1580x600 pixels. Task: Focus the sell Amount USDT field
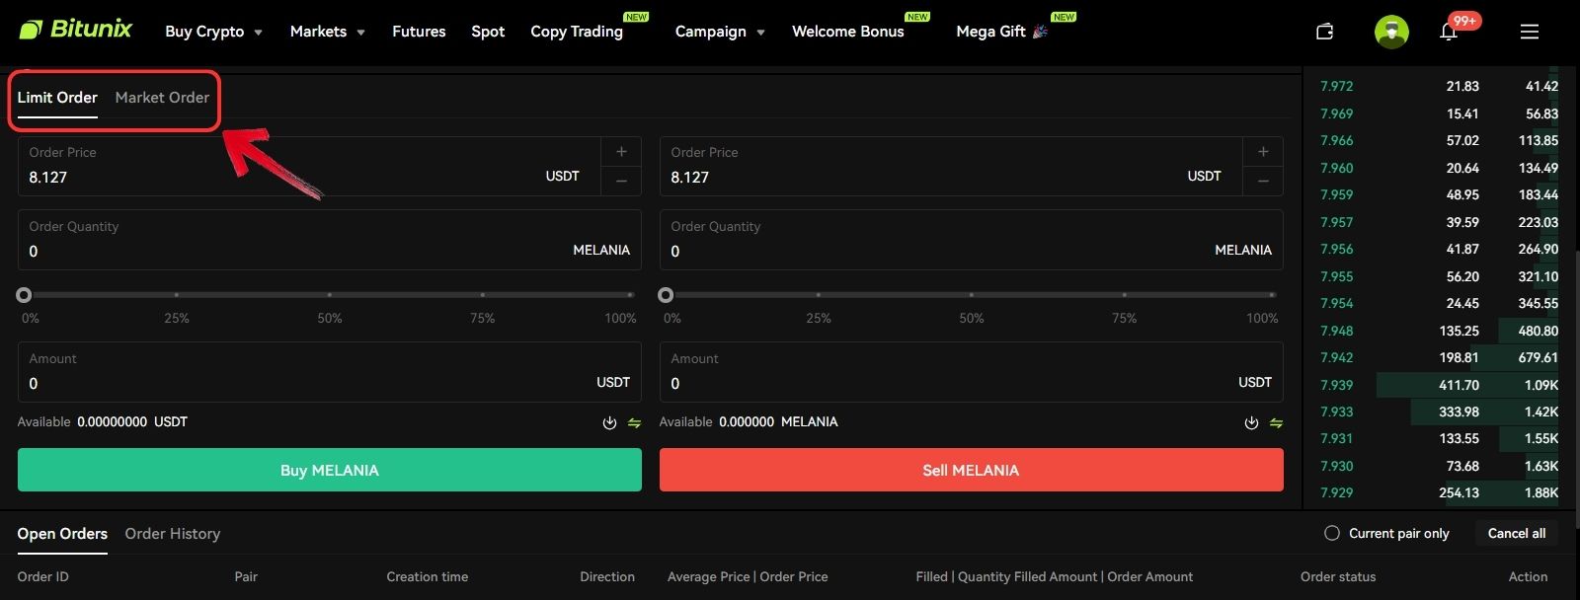pyautogui.click(x=972, y=372)
